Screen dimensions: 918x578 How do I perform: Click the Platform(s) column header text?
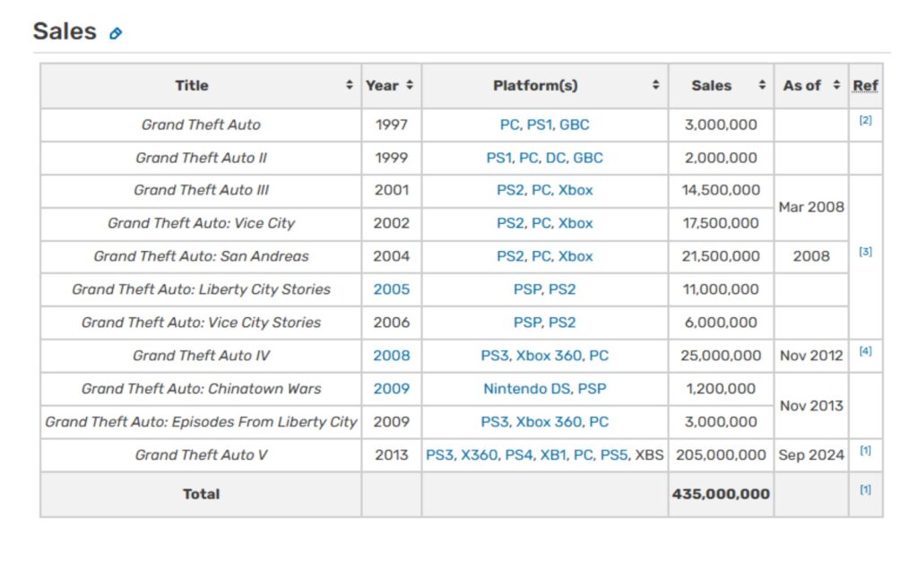(535, 85)
